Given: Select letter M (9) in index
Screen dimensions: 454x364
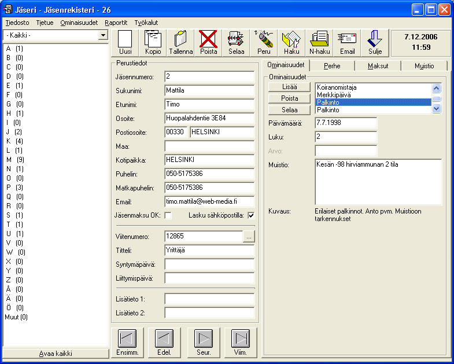Looking at the screenshot, I should [16, 160].
